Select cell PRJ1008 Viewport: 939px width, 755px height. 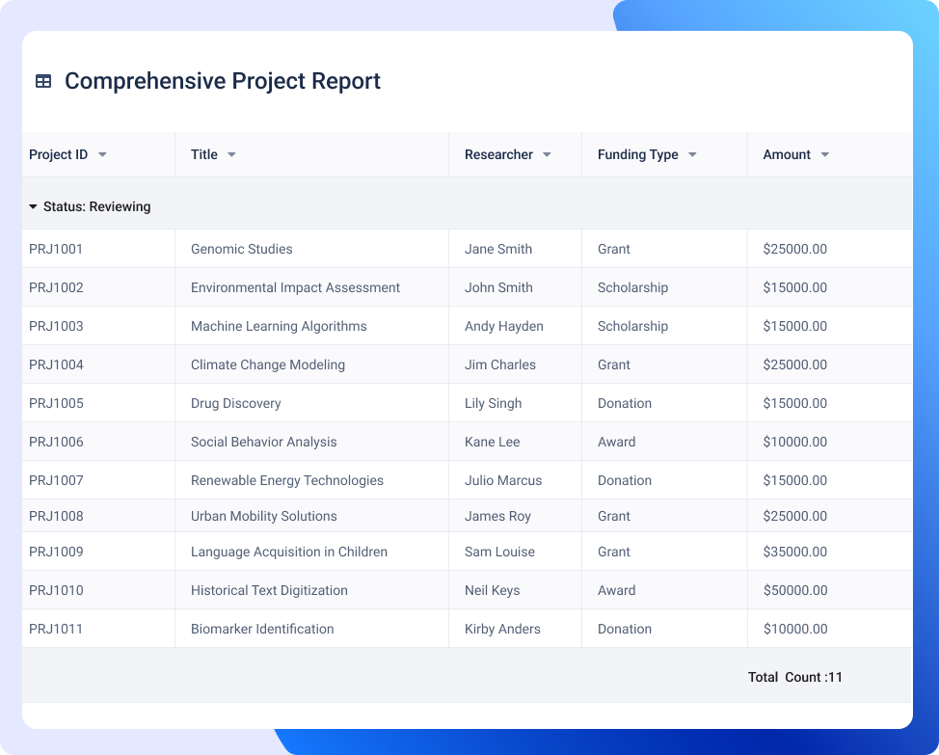coord(56,516)
